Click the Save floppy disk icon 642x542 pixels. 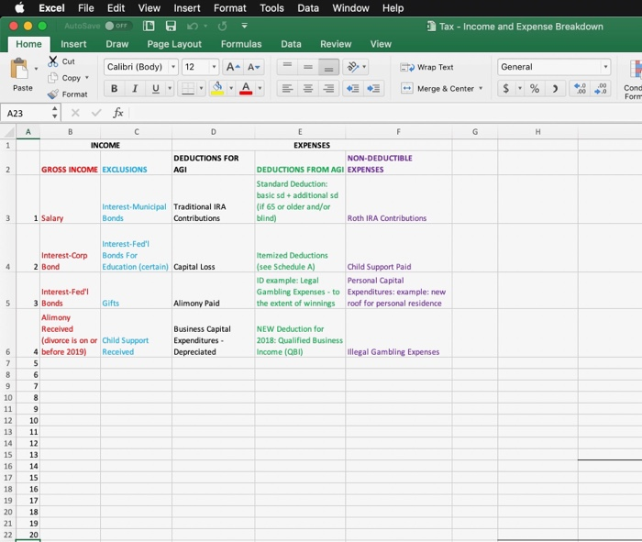pos(171,26)
